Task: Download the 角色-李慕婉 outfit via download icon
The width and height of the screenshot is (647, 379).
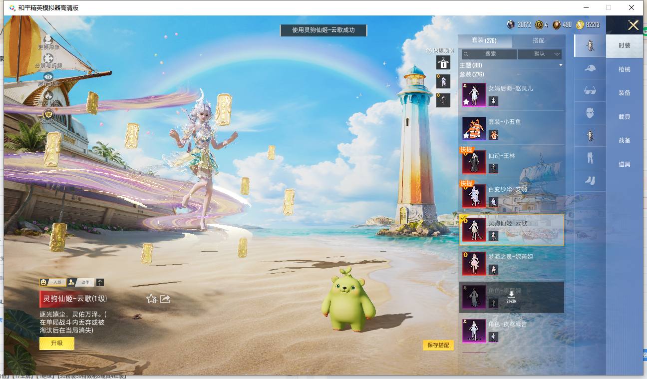Action: (511, 295)
